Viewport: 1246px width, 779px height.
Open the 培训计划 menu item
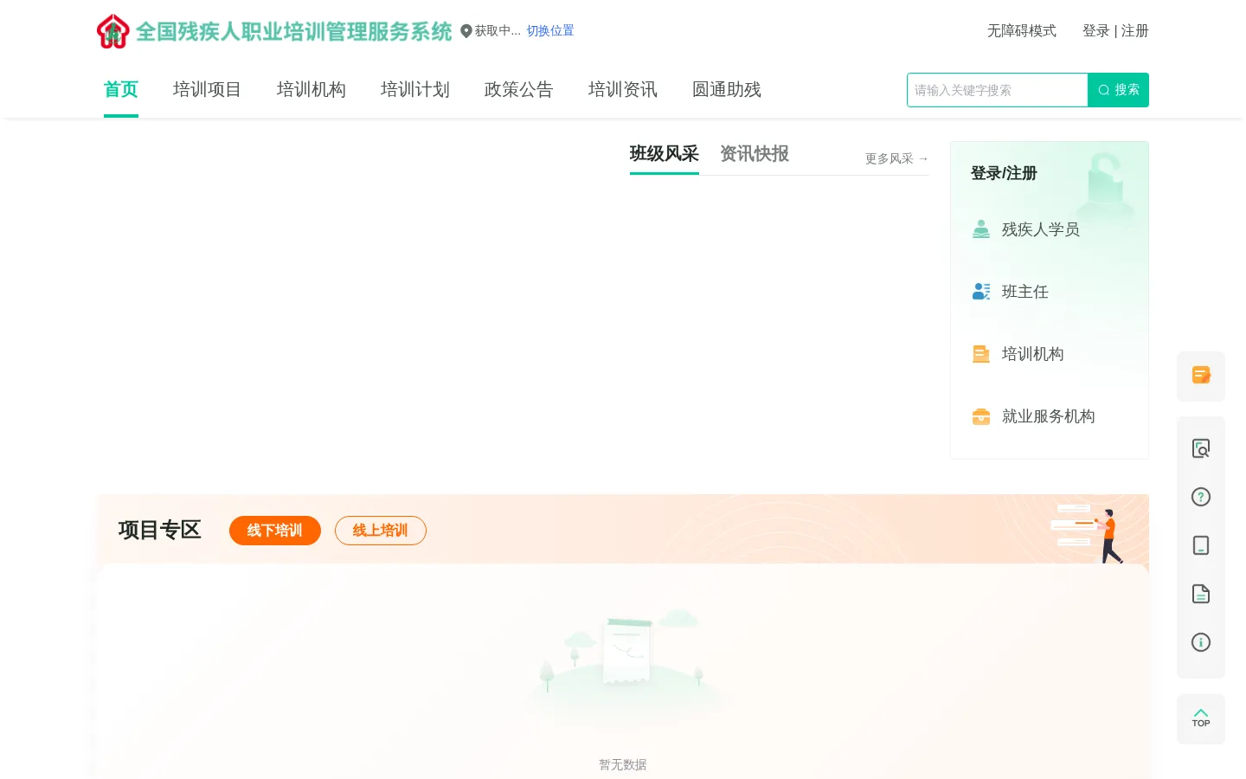[415, 89]
